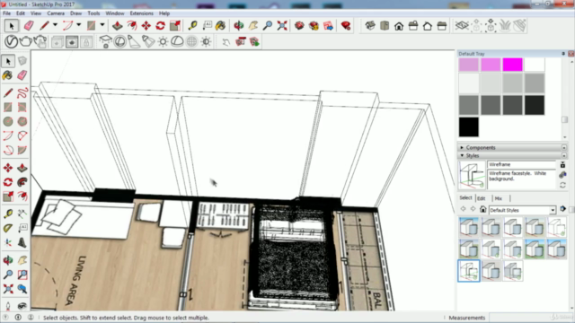Open the styles Details flyout arrow
The height and width of the screenshot is (323, 575).
[563, 209]
